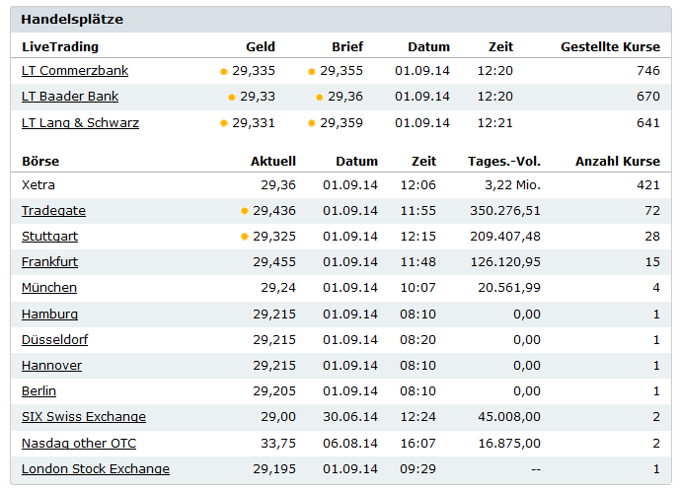
Task: Open the Nasdaq other OTC link
Action: tap(78, 443)
